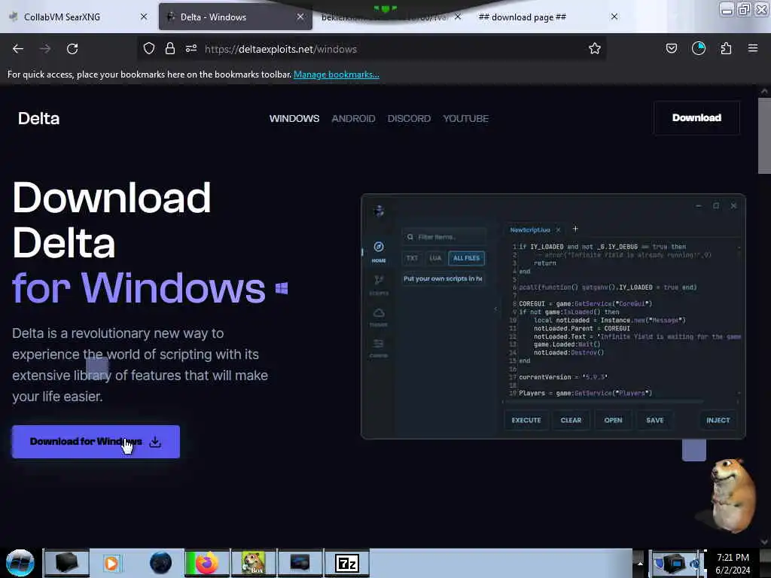The width and height of the screenshot is (771, 578).
Task: Open the Pocket save icon
Action: [x=671, y=49]
